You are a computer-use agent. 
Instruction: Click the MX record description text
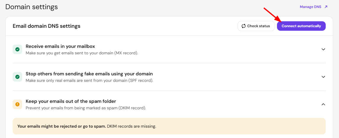pyautogui.click(x=82, y=53)
